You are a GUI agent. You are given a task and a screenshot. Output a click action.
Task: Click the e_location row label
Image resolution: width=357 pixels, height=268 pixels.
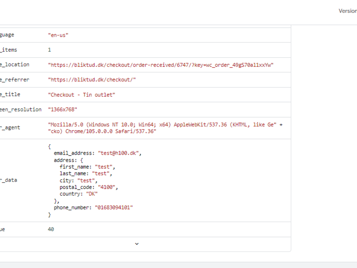click(15, 64)
